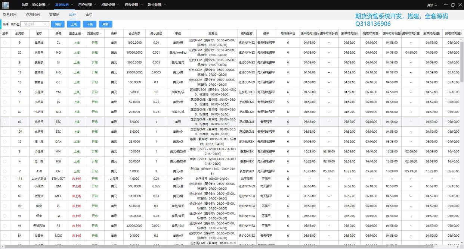This screenshot has width=464, height=249.
Task: Click the 上线 button in the toolbar
Action: [74, 24]
